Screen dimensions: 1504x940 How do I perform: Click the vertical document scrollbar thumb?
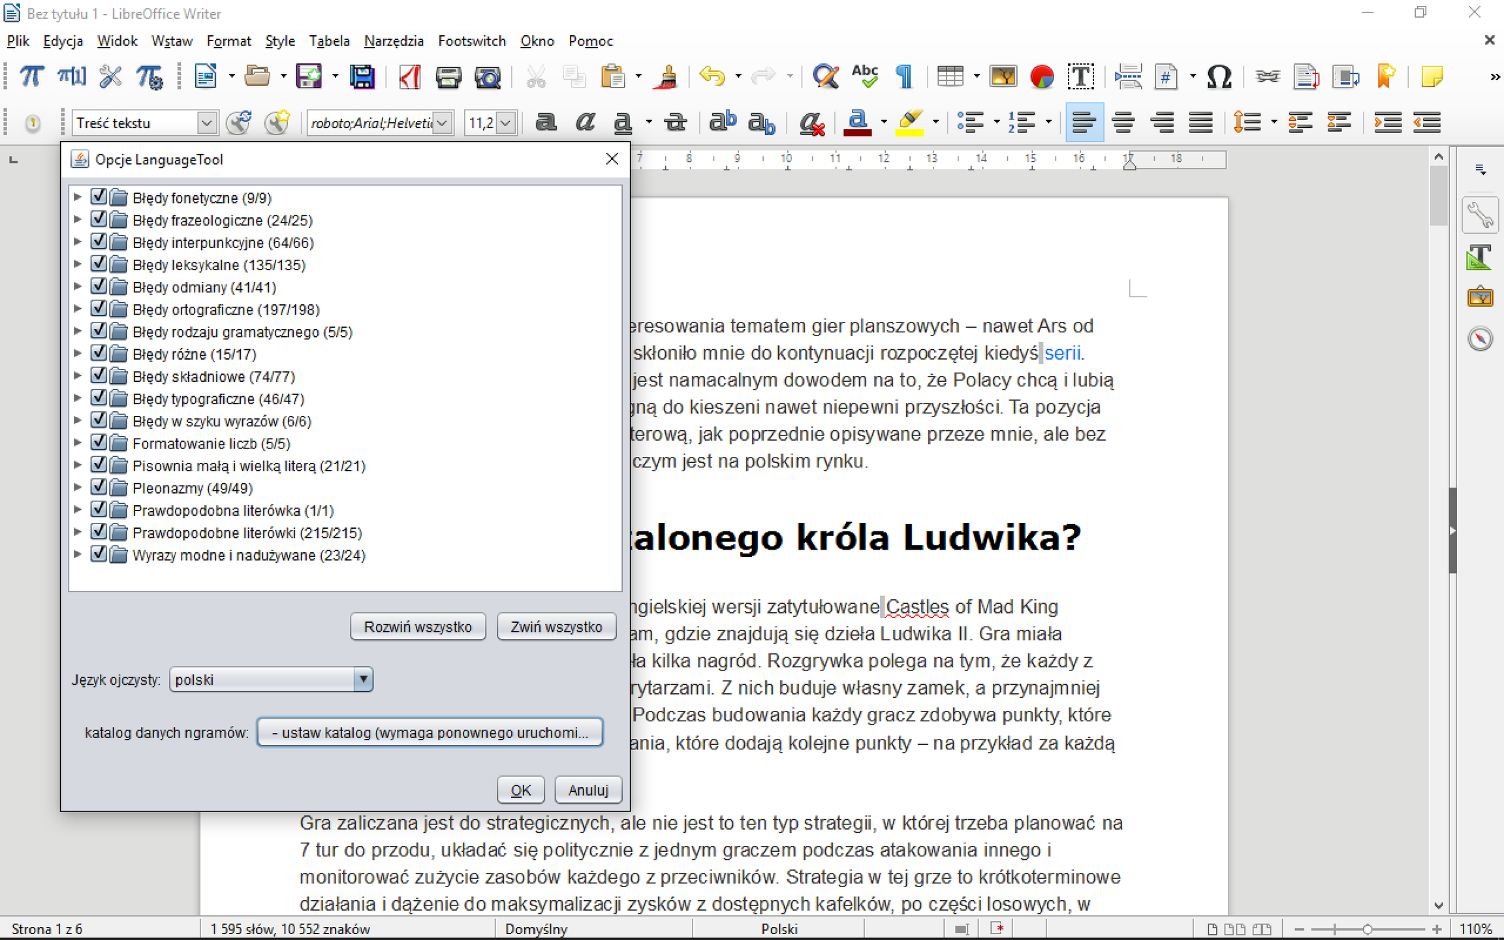click(1439, 195)
